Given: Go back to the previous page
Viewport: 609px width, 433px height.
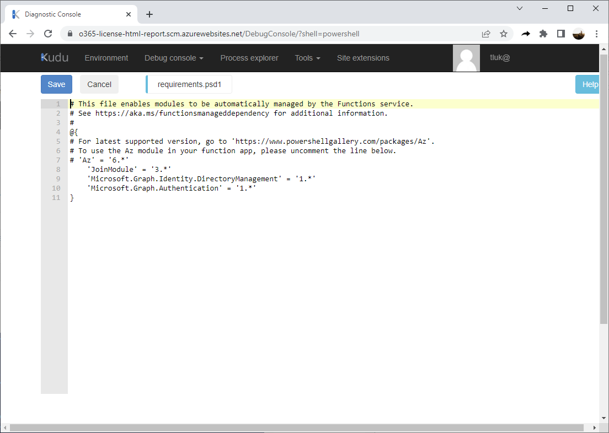Looking at the screenshot, I should tap(13, 34).
